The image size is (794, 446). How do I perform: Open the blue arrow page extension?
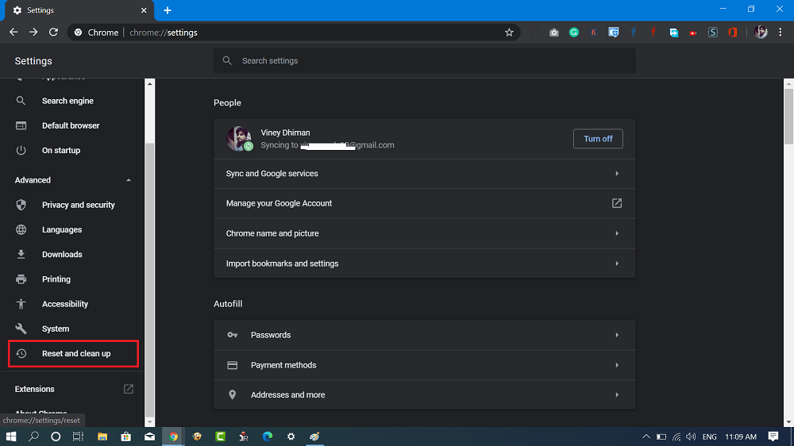tap(673, 33)
